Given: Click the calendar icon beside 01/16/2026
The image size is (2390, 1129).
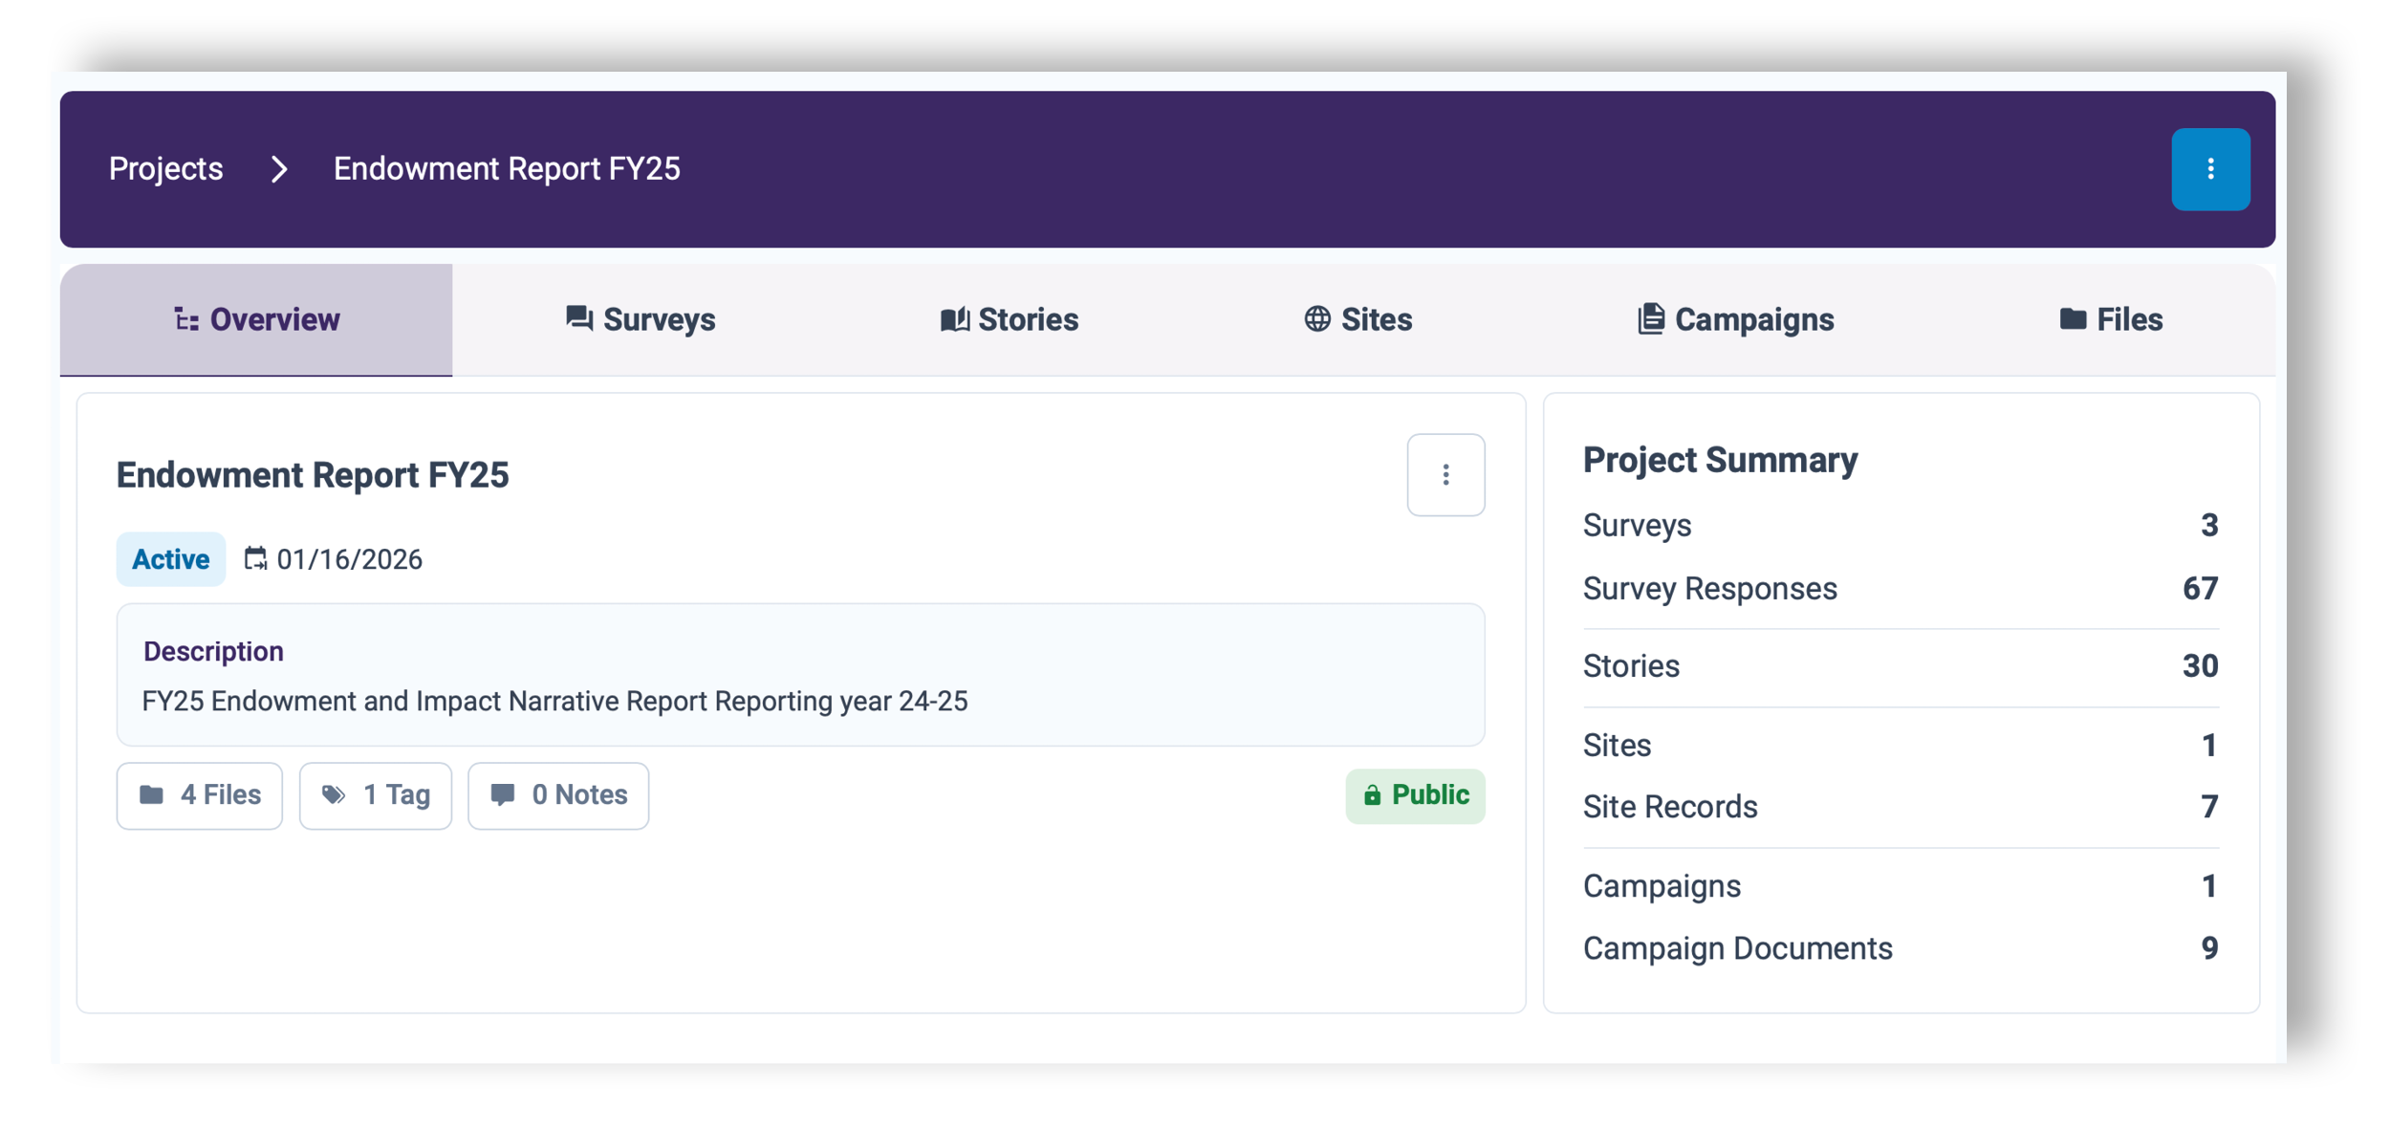Looking at the screenshot, I should coord(255,558).
